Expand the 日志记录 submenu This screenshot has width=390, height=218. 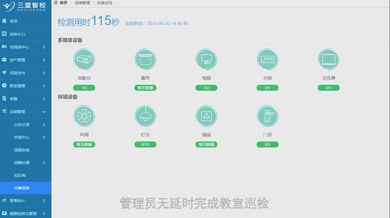point(44,125)
